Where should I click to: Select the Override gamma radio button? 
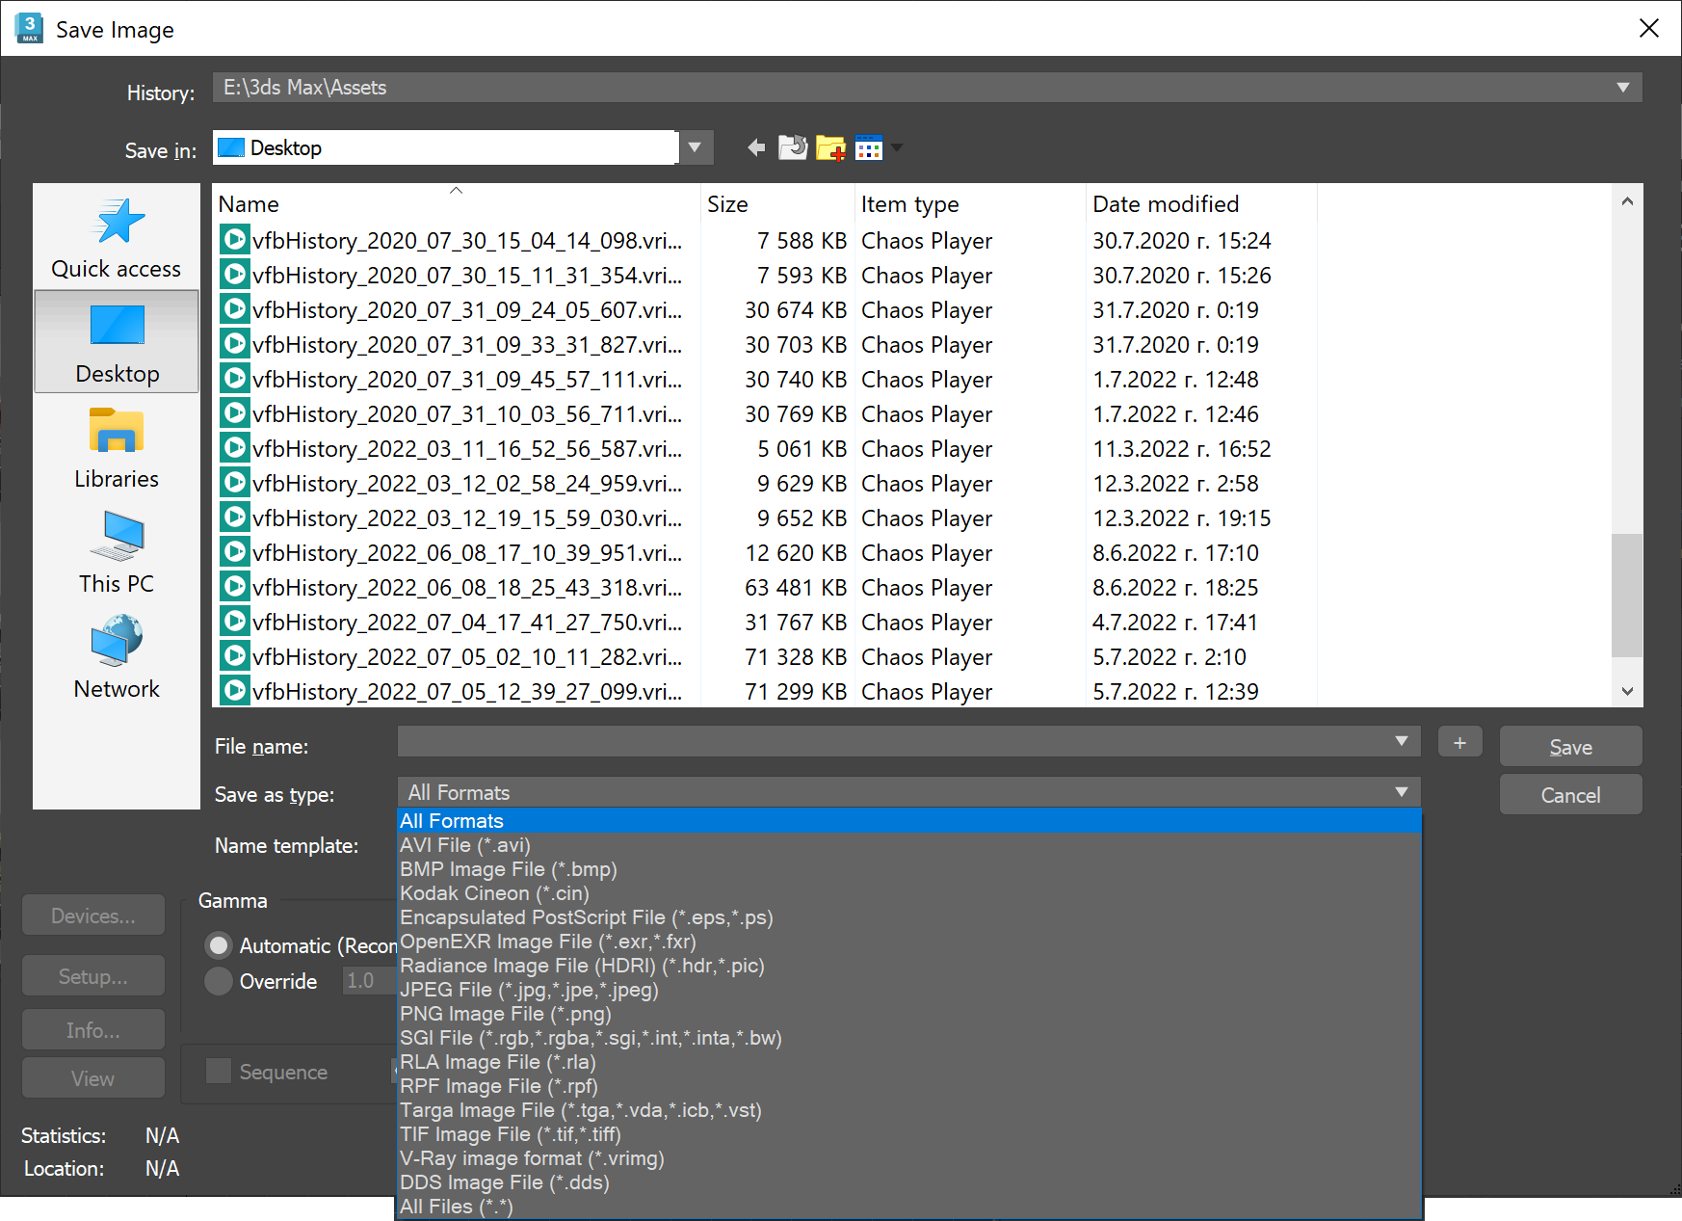point(219,981)
